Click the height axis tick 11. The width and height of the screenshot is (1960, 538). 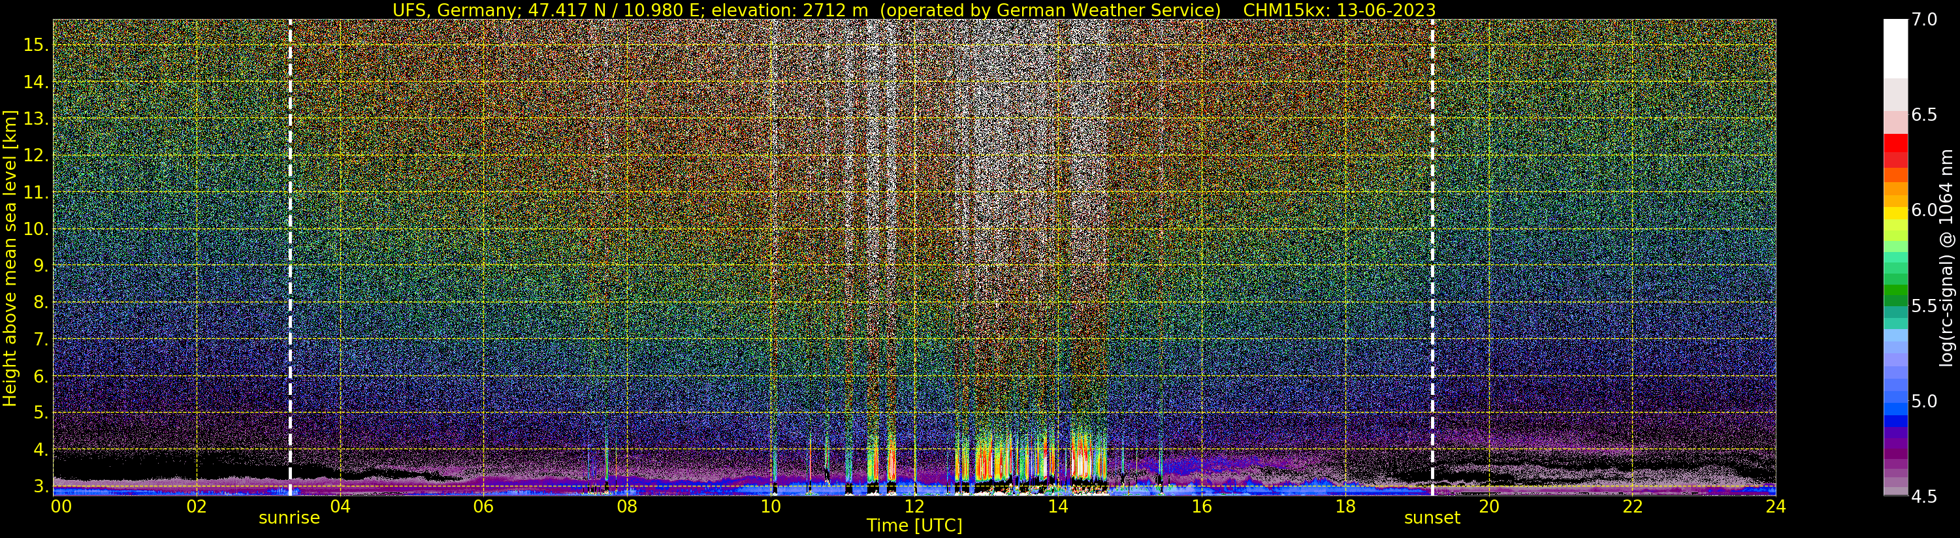click(36, 193)
